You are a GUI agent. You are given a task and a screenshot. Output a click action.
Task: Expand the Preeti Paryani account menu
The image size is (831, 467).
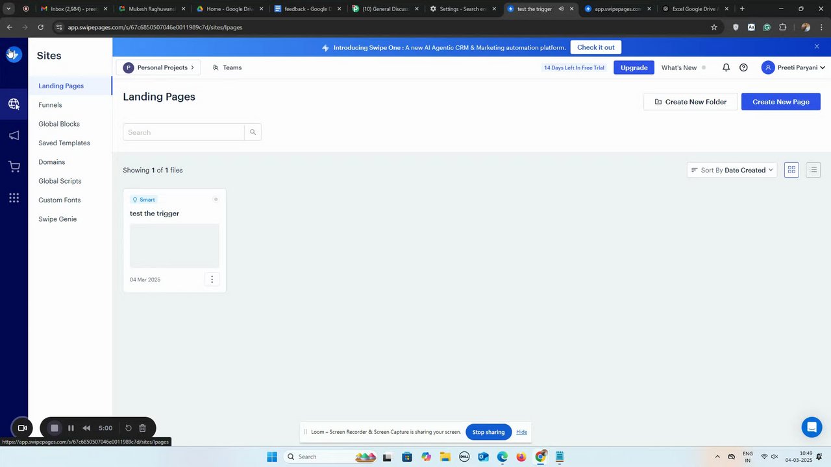tap(793, 67)
